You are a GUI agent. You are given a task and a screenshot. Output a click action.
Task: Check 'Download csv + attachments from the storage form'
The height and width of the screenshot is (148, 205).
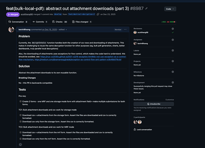pos(20,115)
